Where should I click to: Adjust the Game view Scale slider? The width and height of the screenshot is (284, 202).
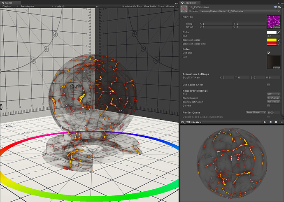coord(79,6)
